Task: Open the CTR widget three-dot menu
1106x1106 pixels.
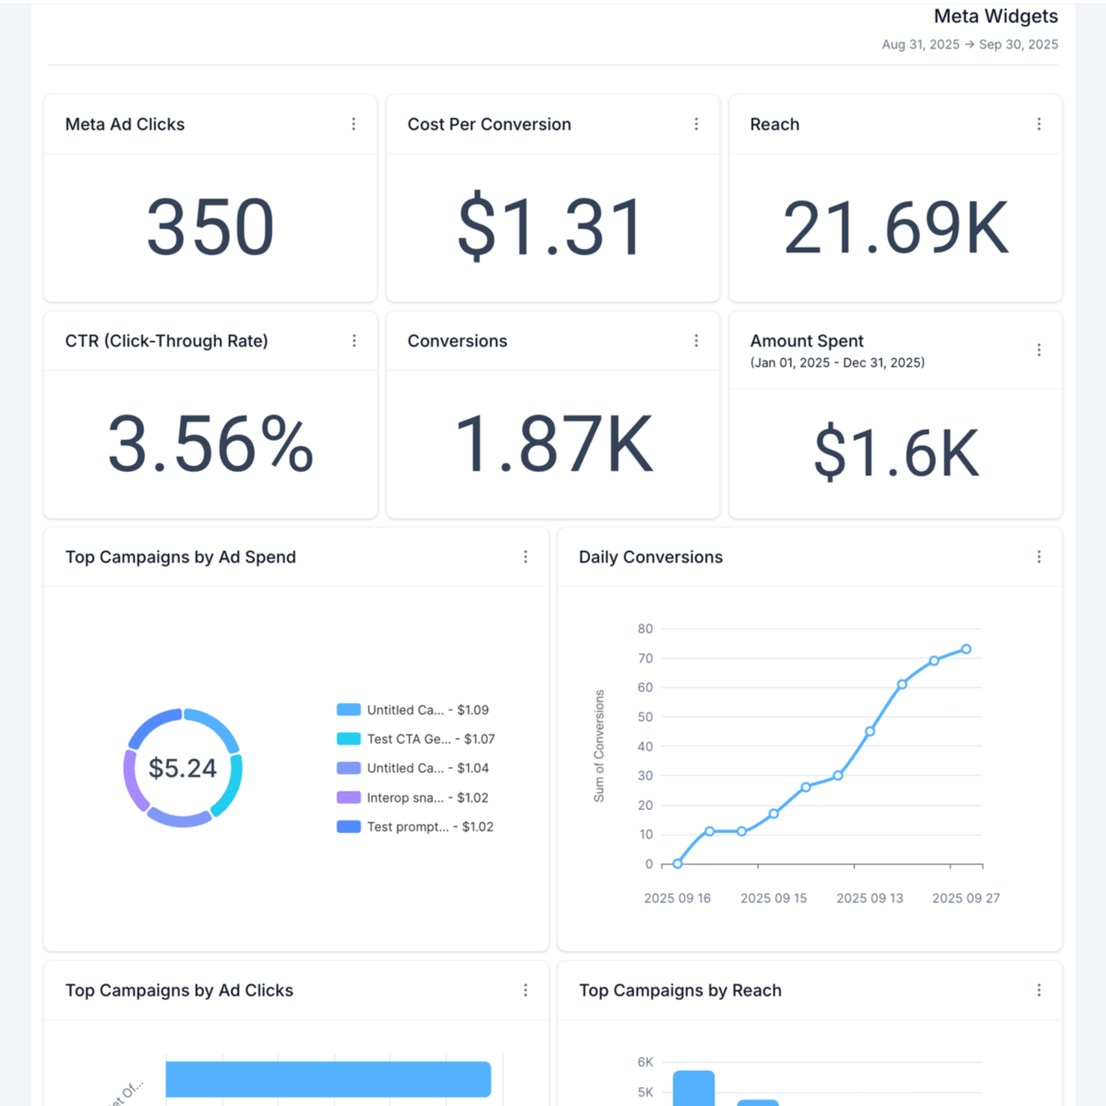Action: (x=354, y=341)
